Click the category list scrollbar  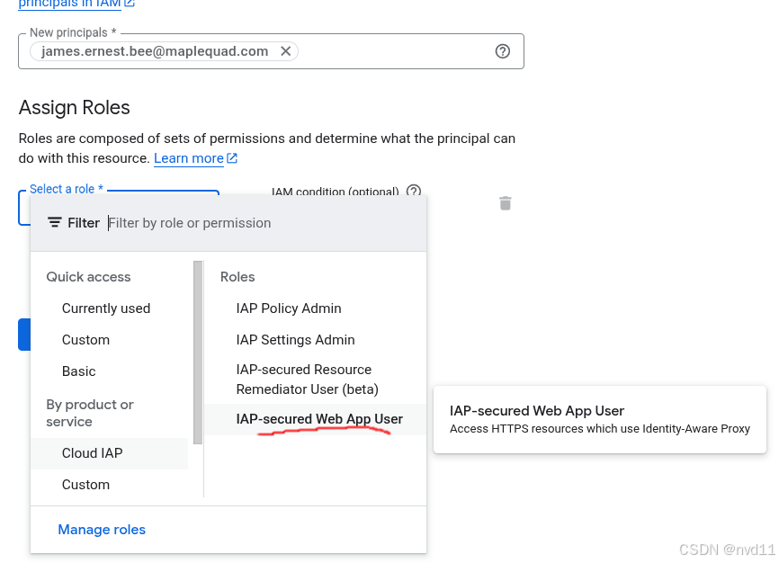[x=198, y=353]
